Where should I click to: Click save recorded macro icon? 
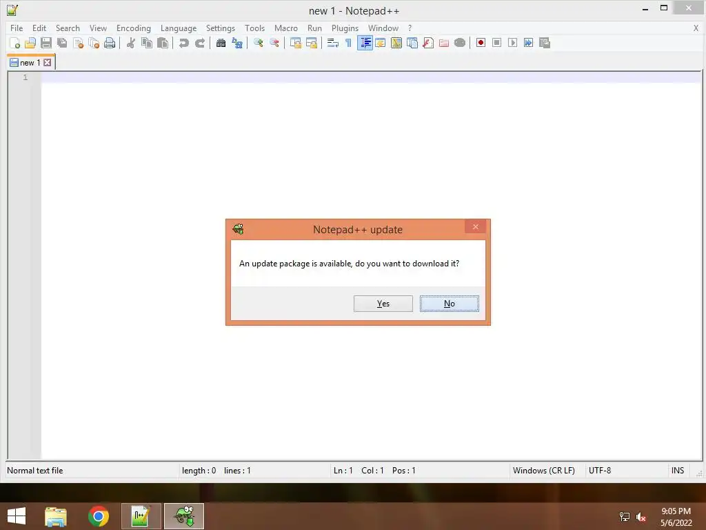(545, 43)
